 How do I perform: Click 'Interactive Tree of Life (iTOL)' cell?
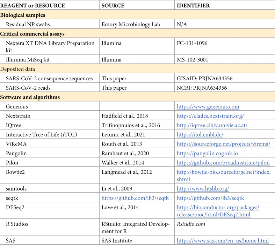(x=41, y=134)
